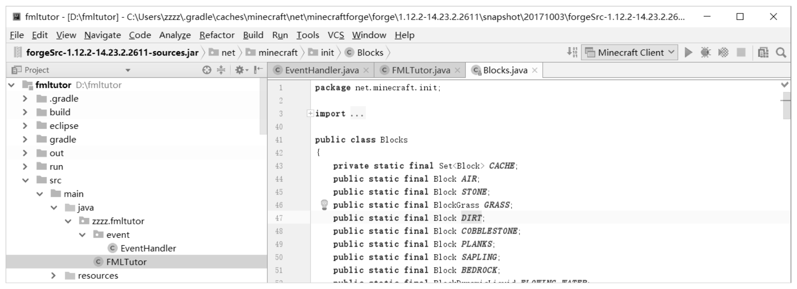Select EventHandler class in project tree
Viewport: 797px width, 289px height.
coord(148,248)
